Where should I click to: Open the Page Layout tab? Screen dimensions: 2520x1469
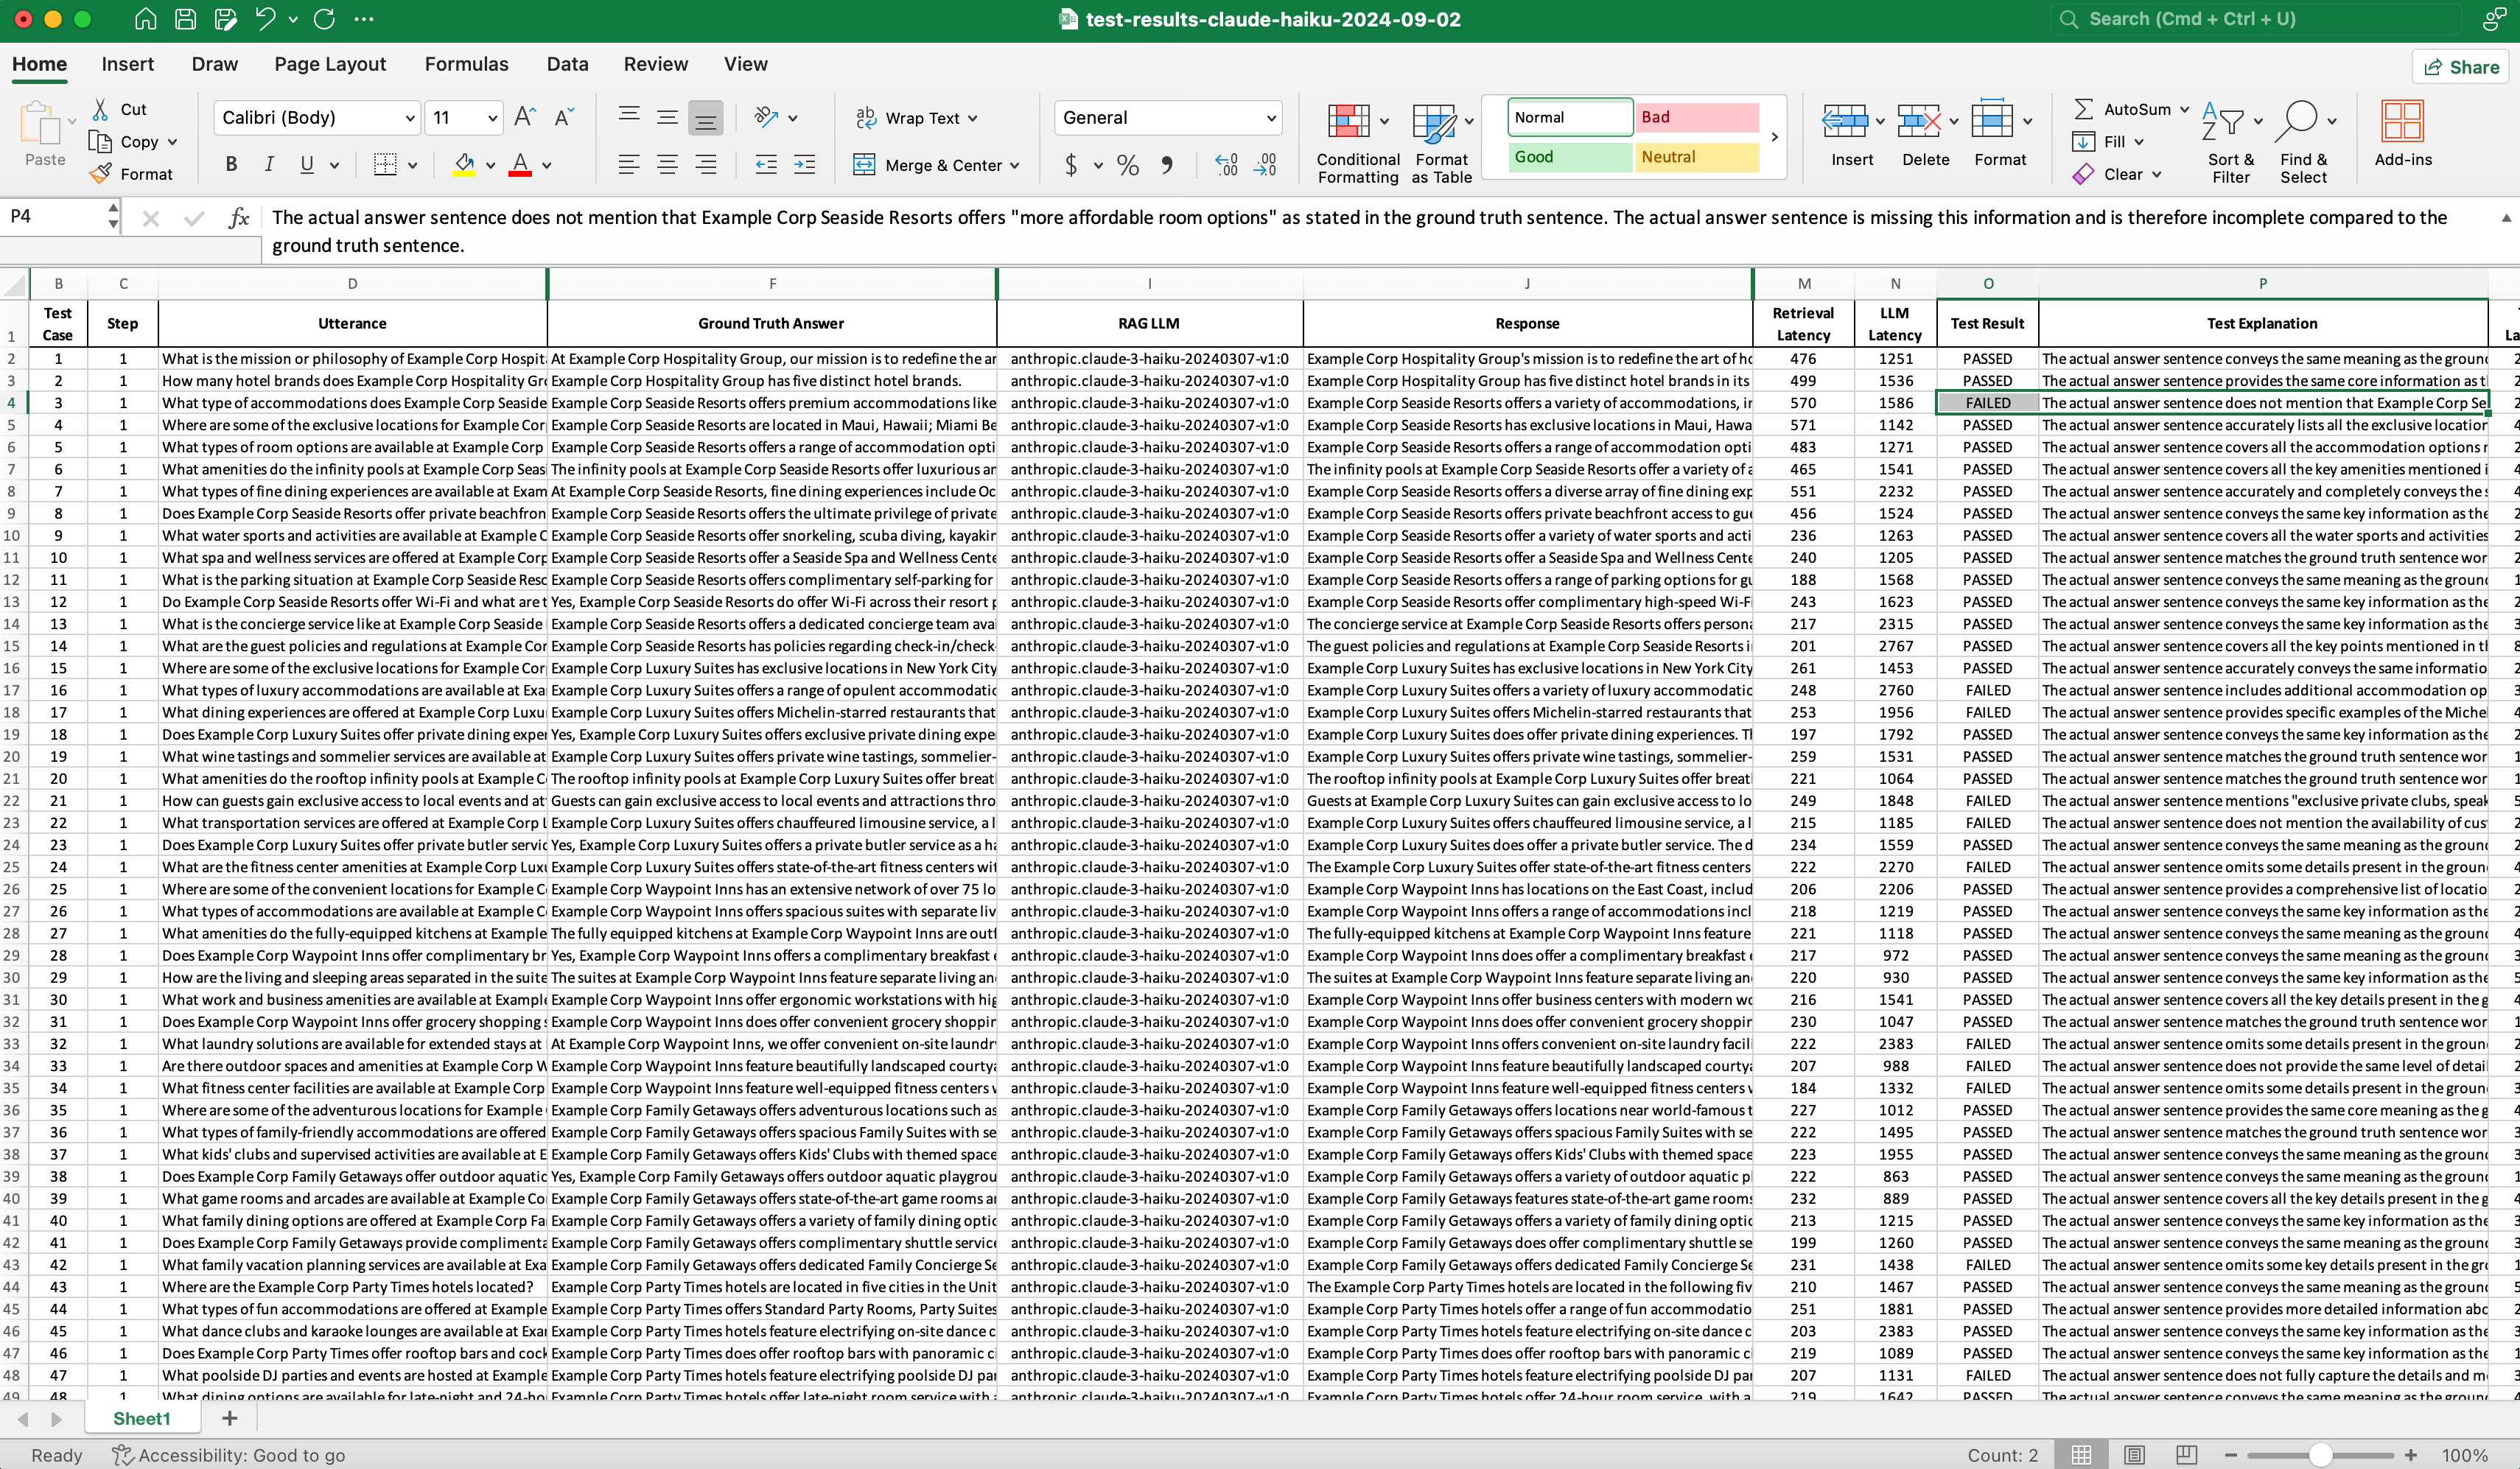(x=330, y=64)
